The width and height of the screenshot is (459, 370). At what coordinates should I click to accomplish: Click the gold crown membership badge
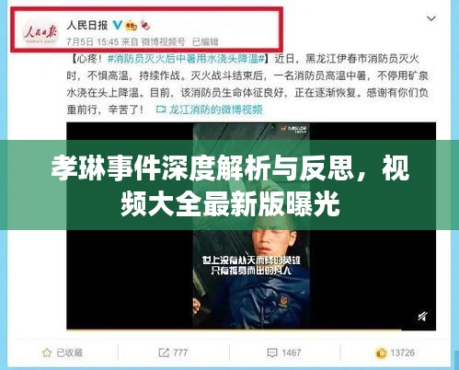(x=132, y=26)
